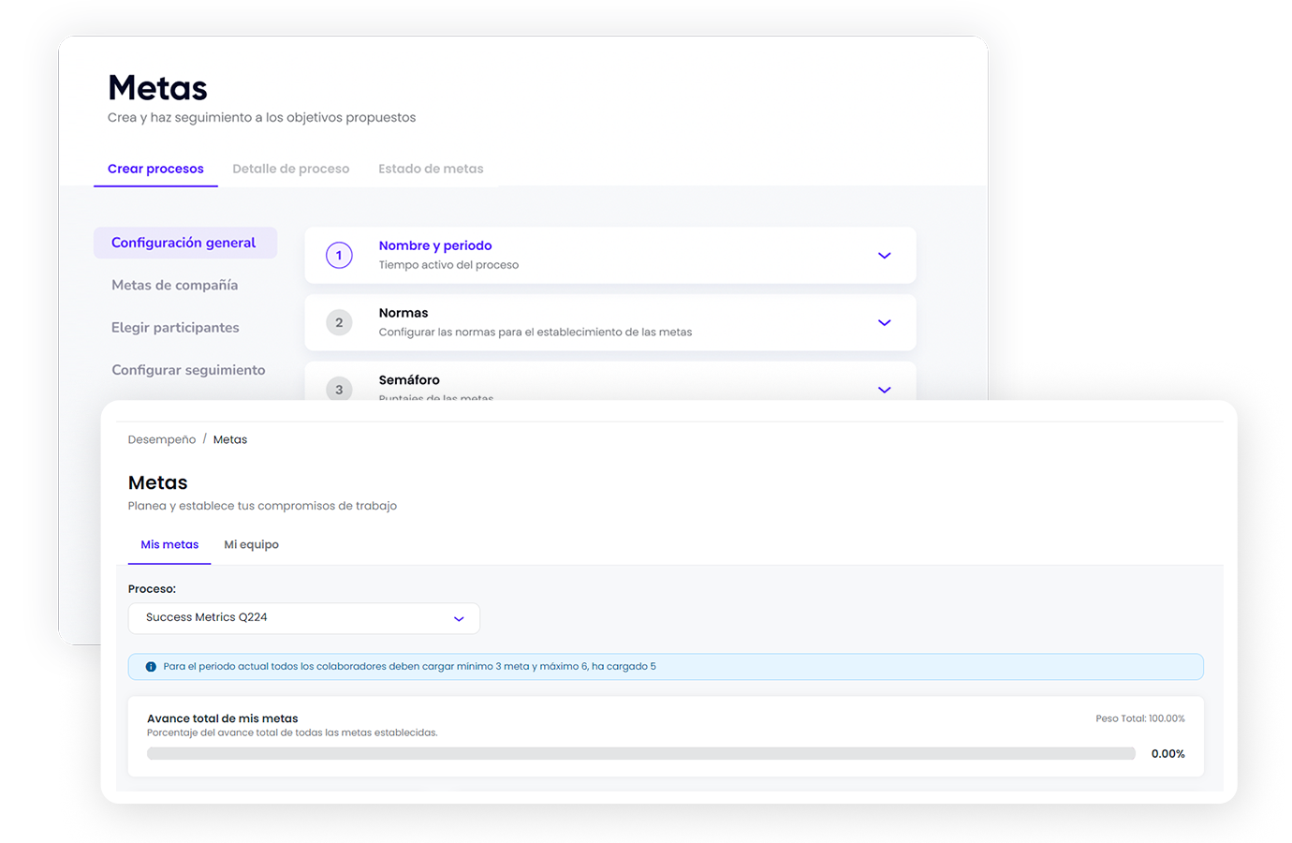Click the Avance total progress bar

(x=640, y=753)
